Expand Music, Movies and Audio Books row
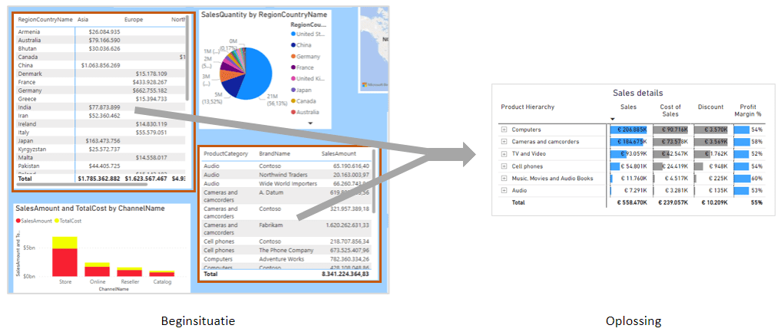The image size is (784, 335). click(x=504, y=179)
